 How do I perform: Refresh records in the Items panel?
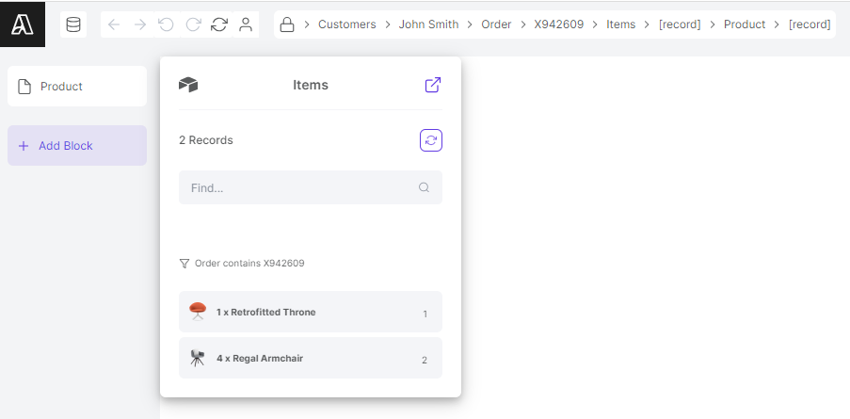431,140
